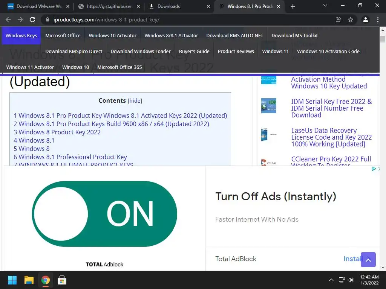
Task: Click the green ON toggle ad image
Action: pyautogui.click(x=104, y=214)
